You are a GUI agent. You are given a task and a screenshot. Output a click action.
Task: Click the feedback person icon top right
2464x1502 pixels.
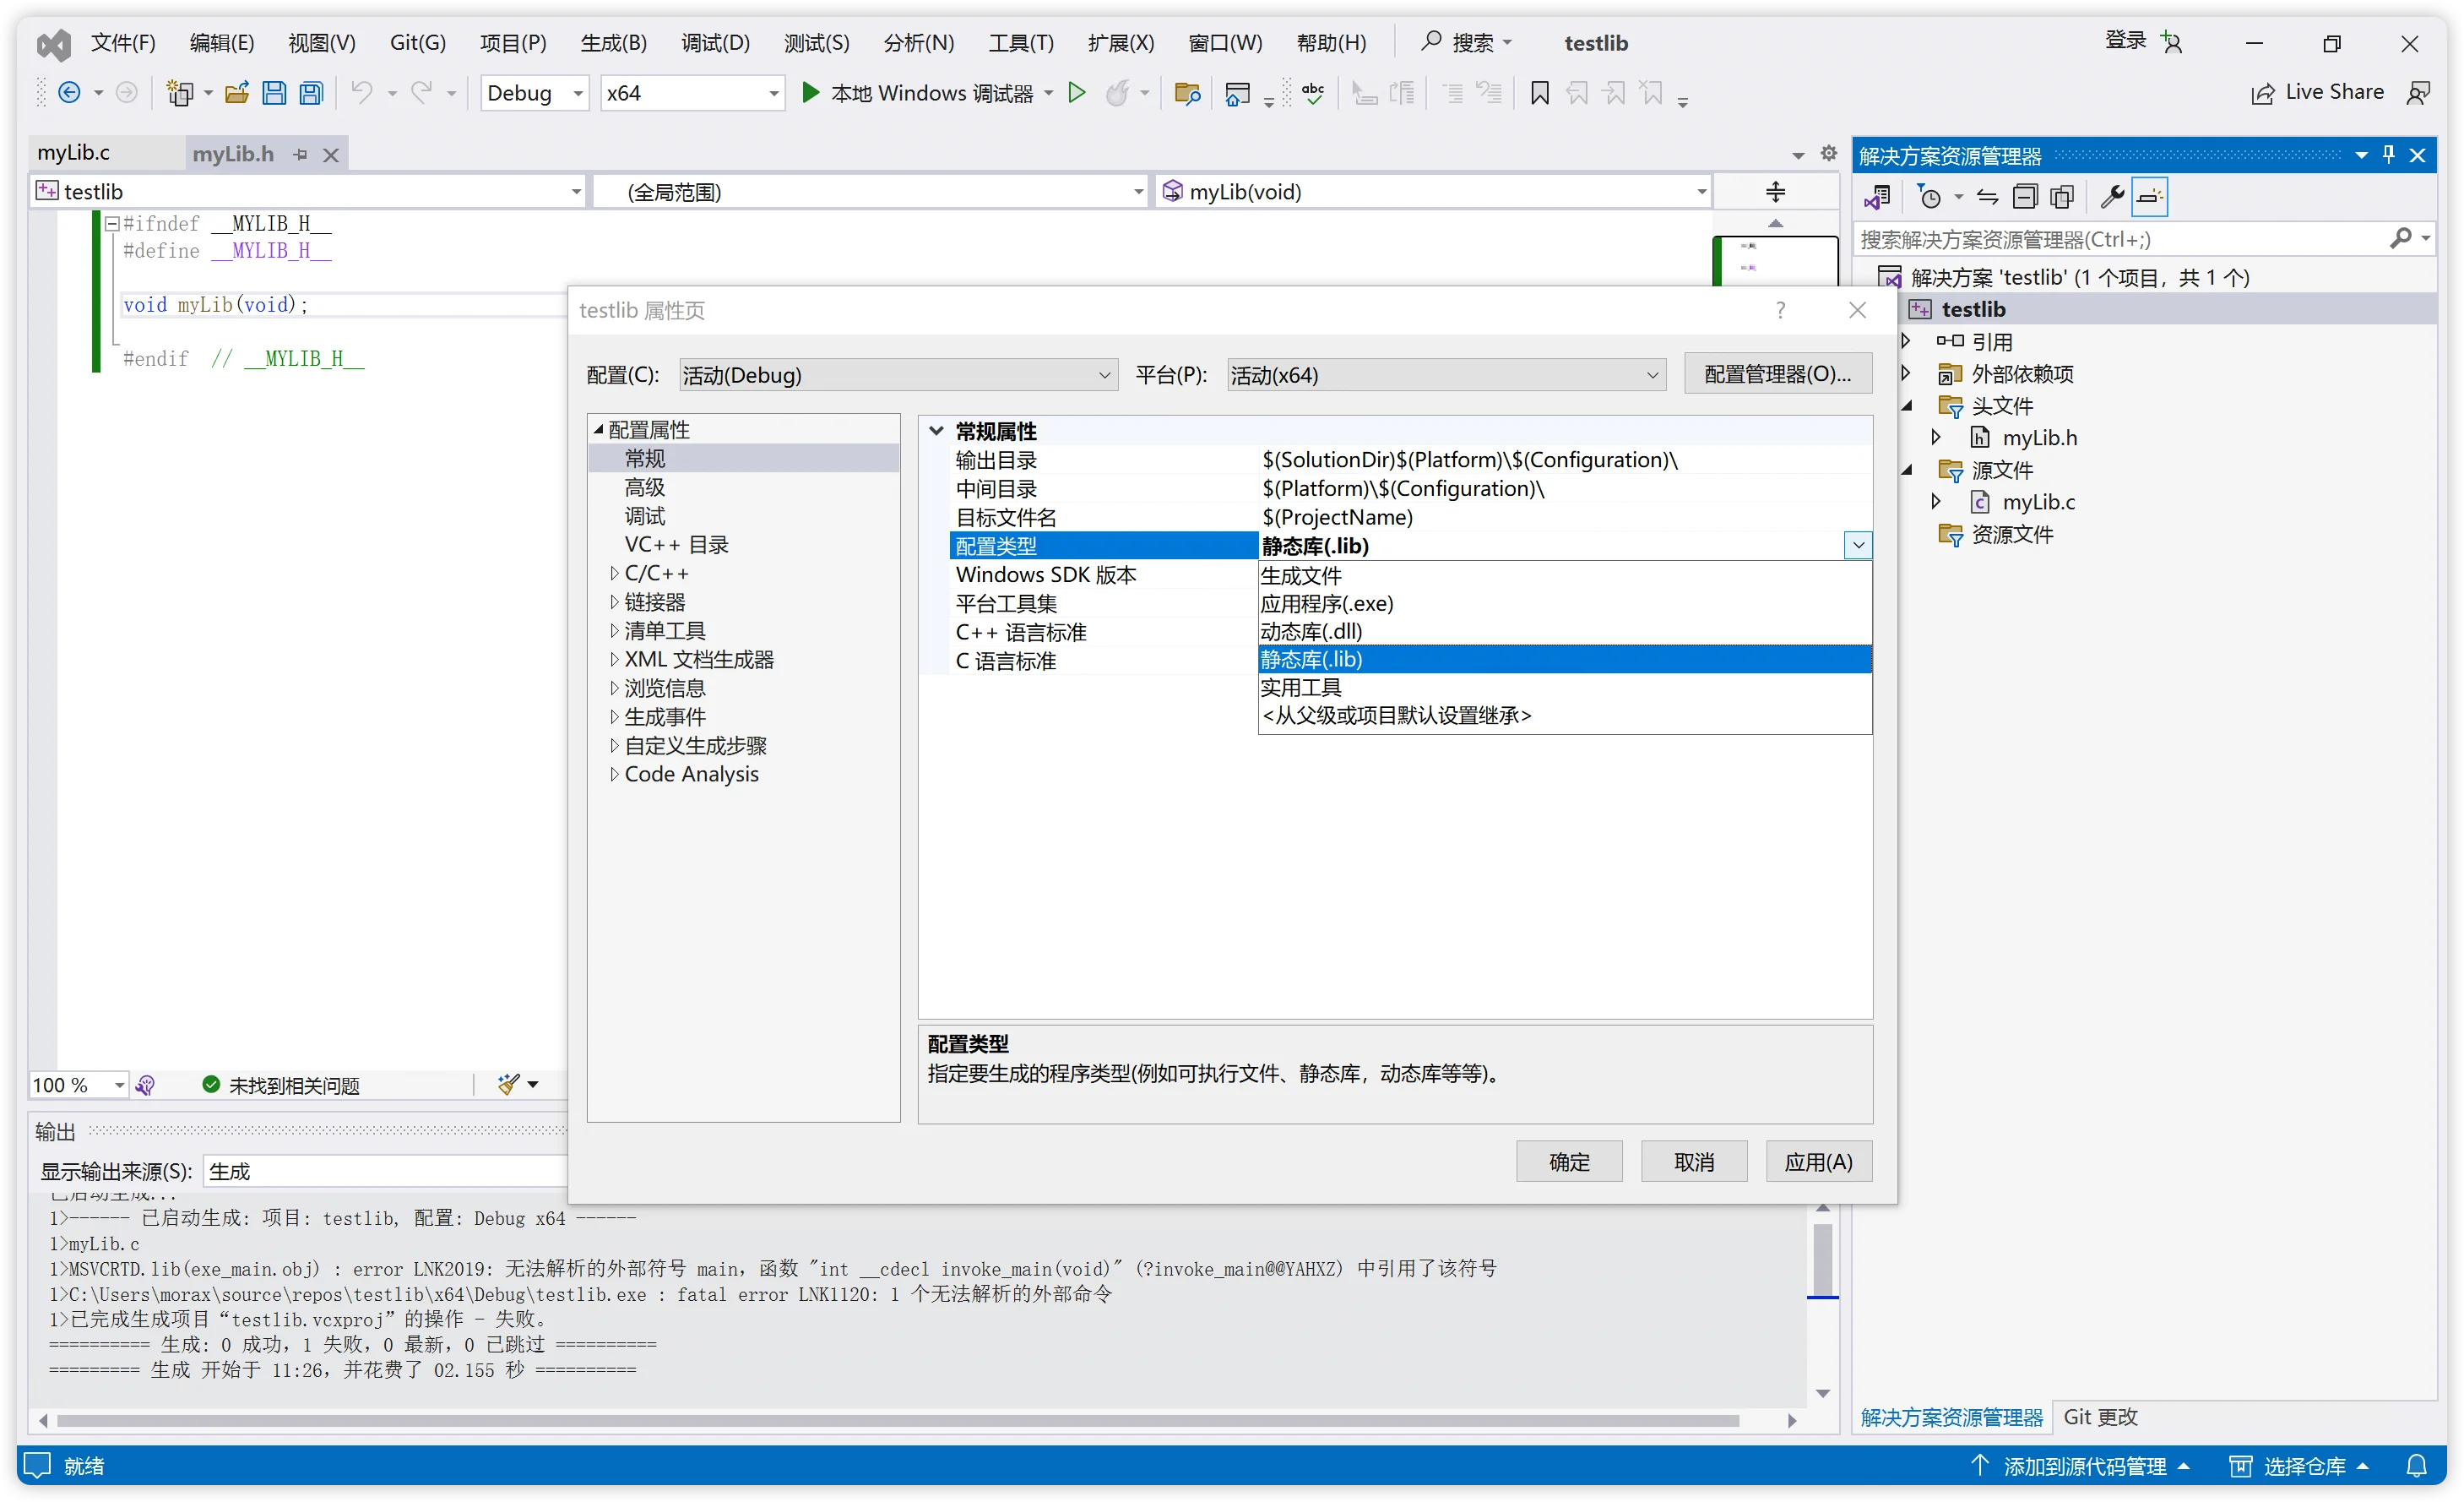(2417, 93)
